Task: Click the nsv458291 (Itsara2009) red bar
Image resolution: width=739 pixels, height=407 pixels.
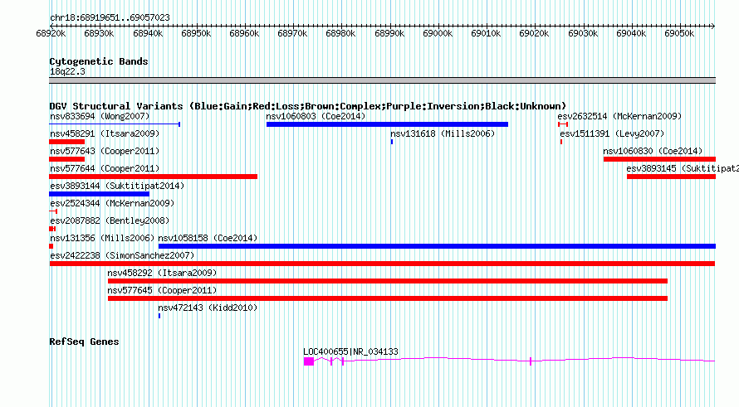Action: [x=67, y=142]
